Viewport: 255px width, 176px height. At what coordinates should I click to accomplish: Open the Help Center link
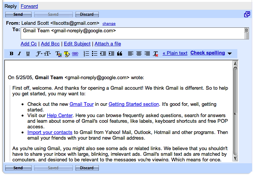[x=60, y=115]
